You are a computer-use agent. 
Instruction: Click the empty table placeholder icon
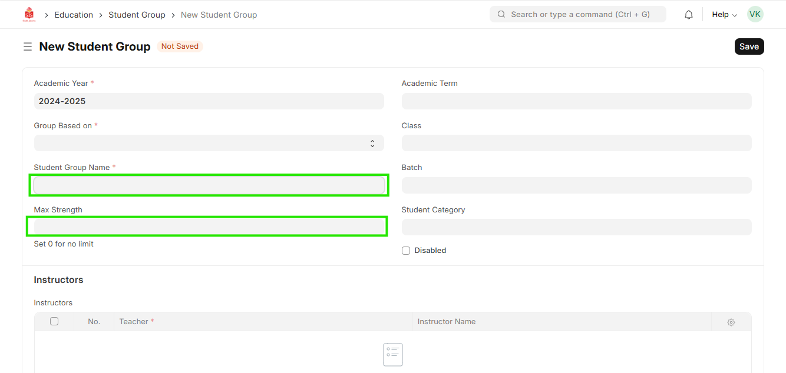(393, 355)
